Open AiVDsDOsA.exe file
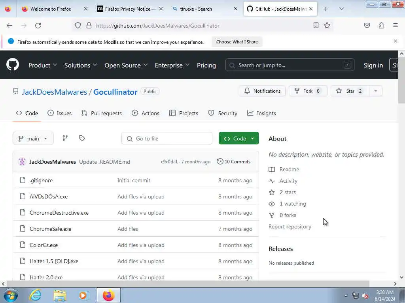 (x=49, y=196)
